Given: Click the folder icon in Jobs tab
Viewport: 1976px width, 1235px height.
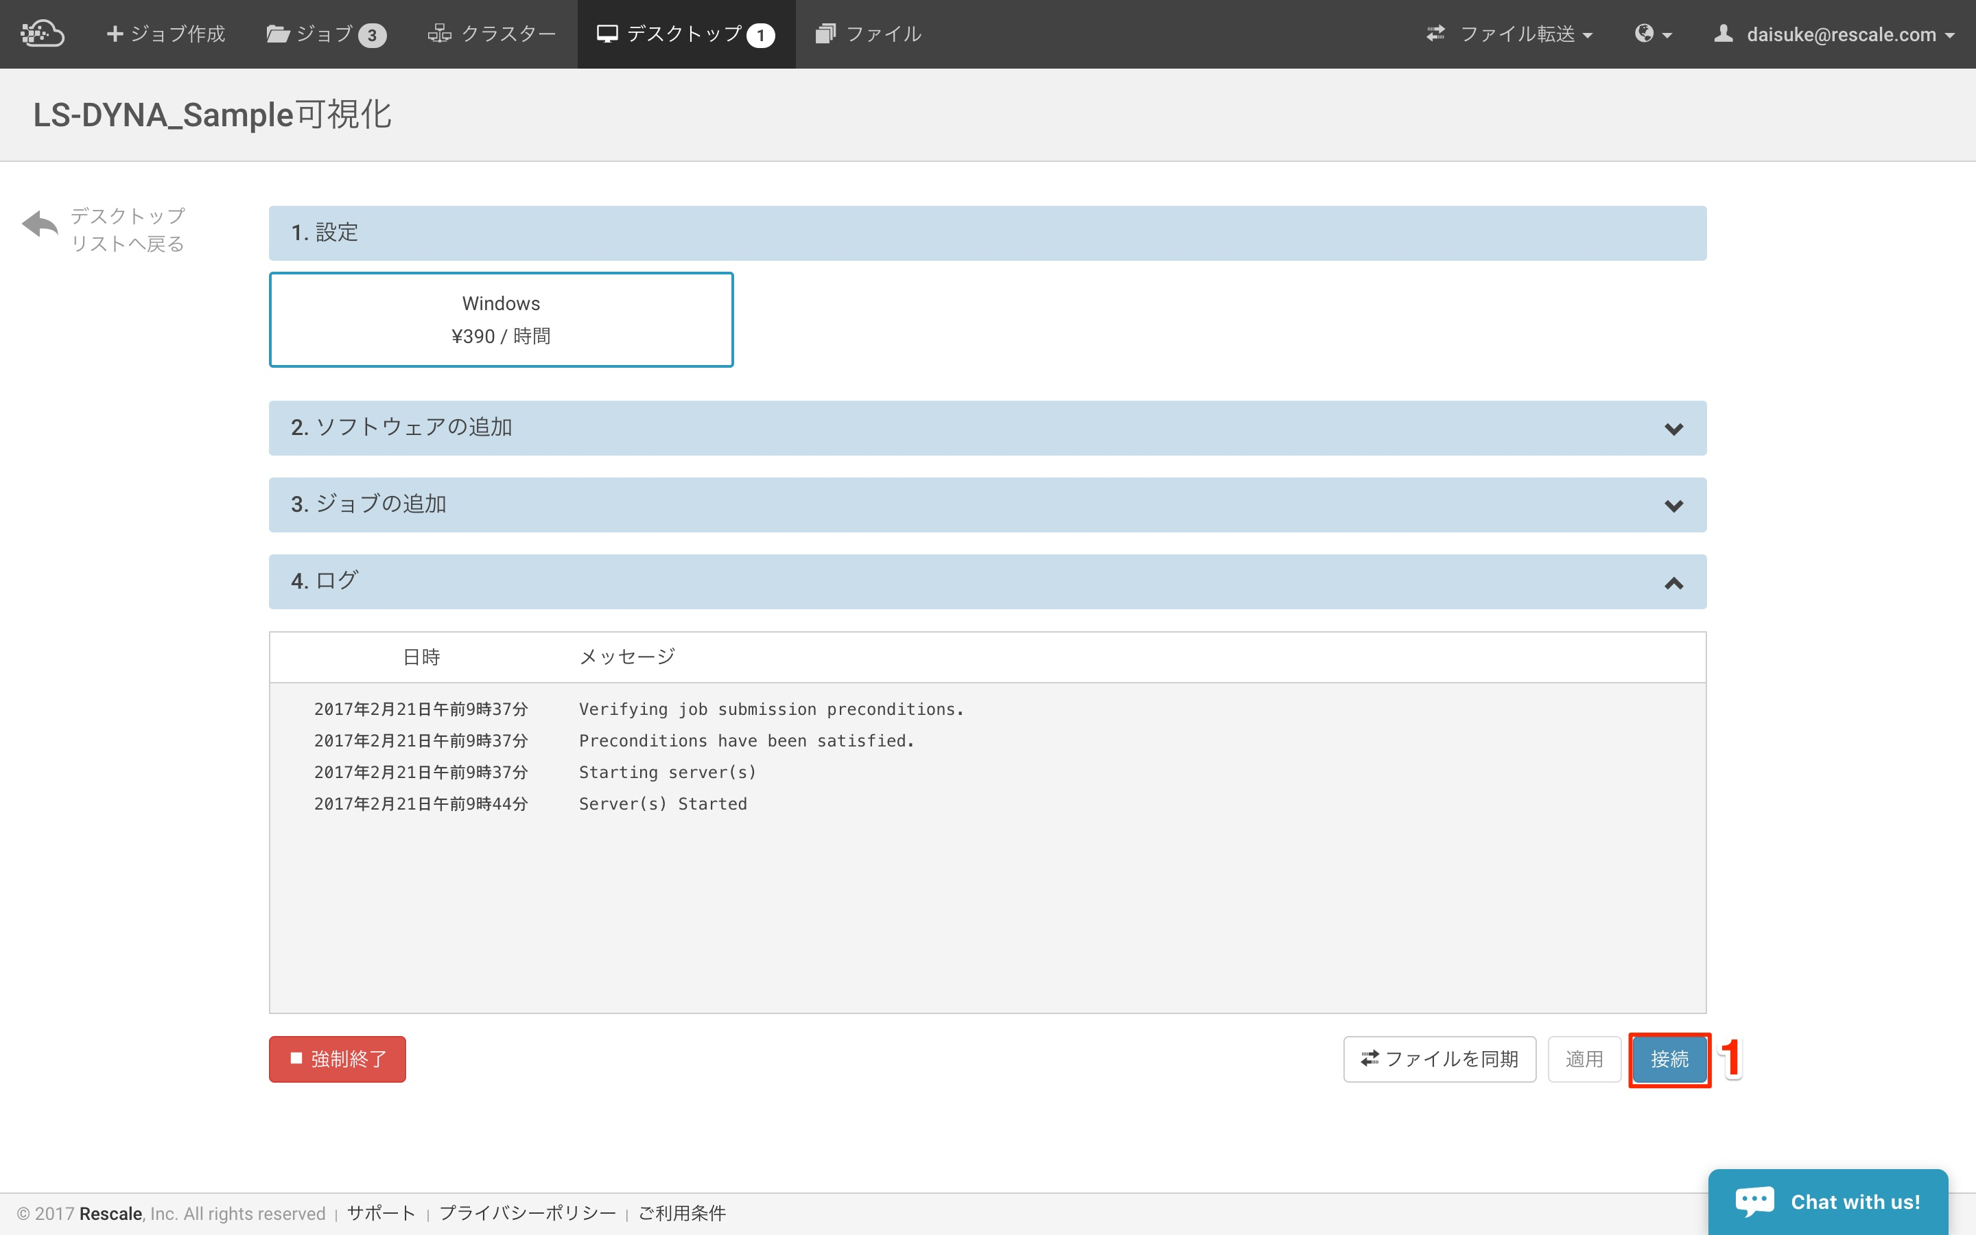Looking at the screenshot, I should pyautogui.click(x=278, y=34).
